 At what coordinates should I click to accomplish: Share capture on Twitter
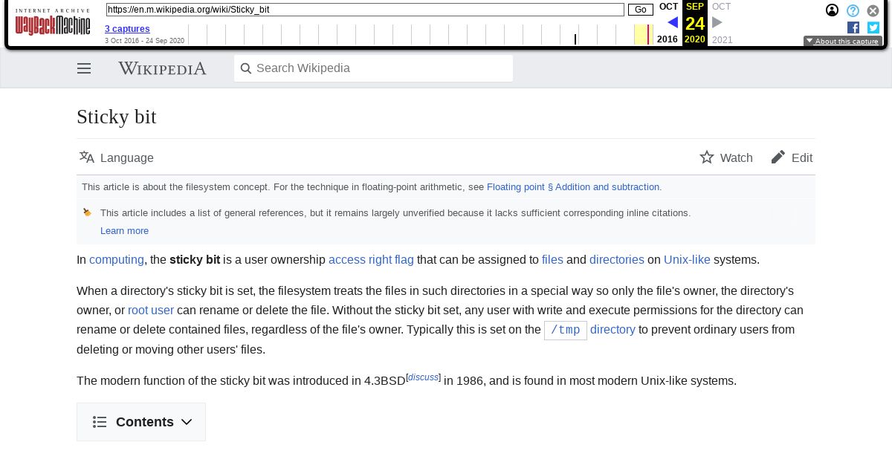click(873, 27)
